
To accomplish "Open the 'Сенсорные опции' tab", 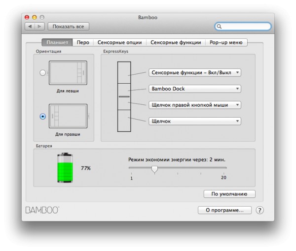I will click(120, 42).
